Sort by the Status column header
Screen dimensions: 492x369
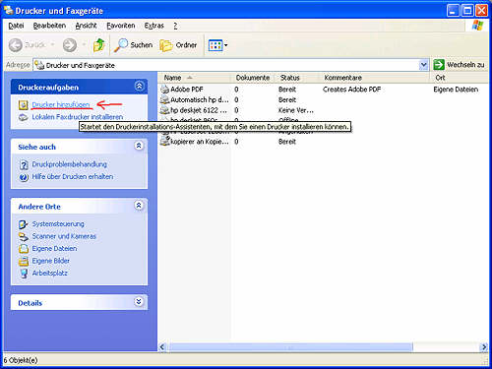297,78
